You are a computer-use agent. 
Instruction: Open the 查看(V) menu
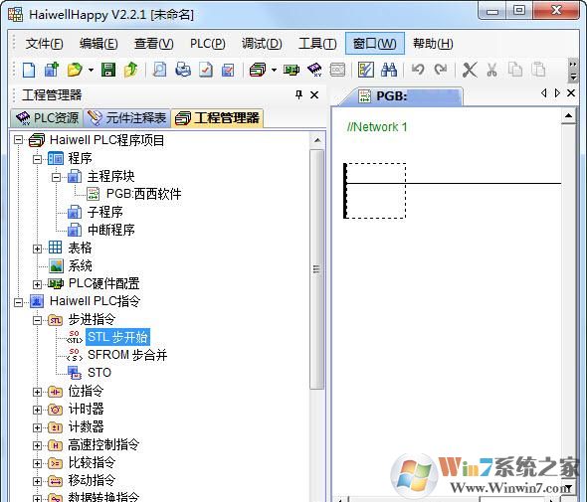pyautogui.click(x=153, y=44)
